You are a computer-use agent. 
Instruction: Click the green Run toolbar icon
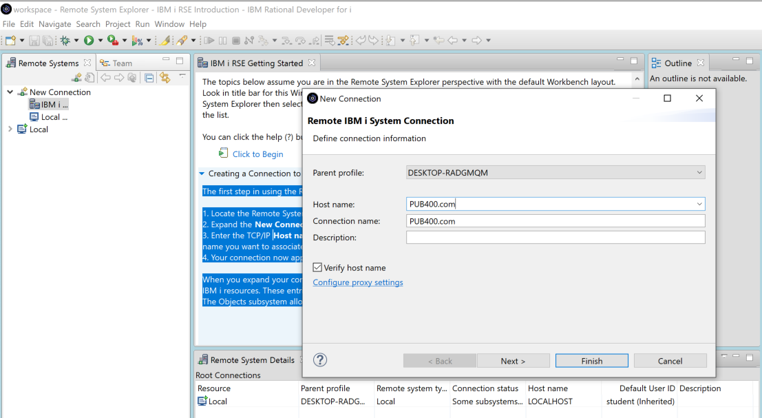[89, 41]
